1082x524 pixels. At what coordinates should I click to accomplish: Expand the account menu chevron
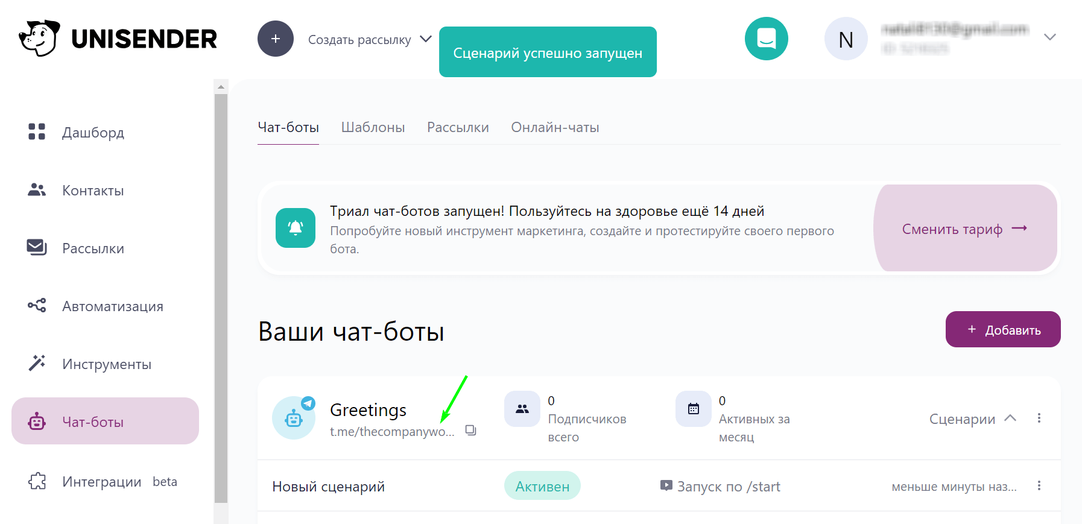point(1050,37)
